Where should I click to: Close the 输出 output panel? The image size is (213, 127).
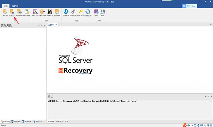tap(211, 96)
